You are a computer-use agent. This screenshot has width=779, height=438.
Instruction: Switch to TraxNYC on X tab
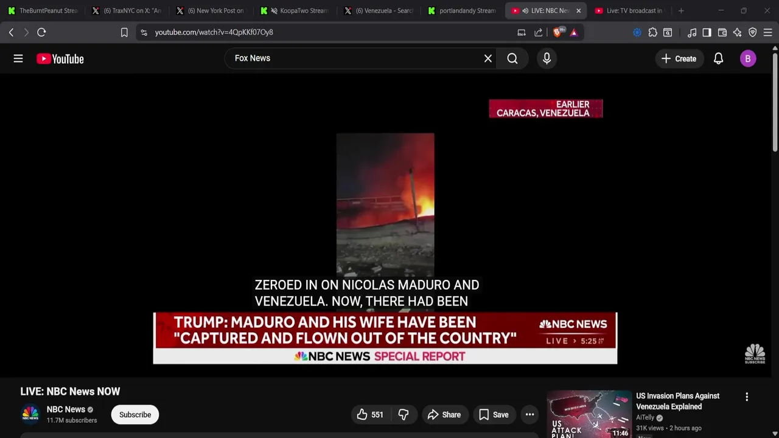coord(127,10)
